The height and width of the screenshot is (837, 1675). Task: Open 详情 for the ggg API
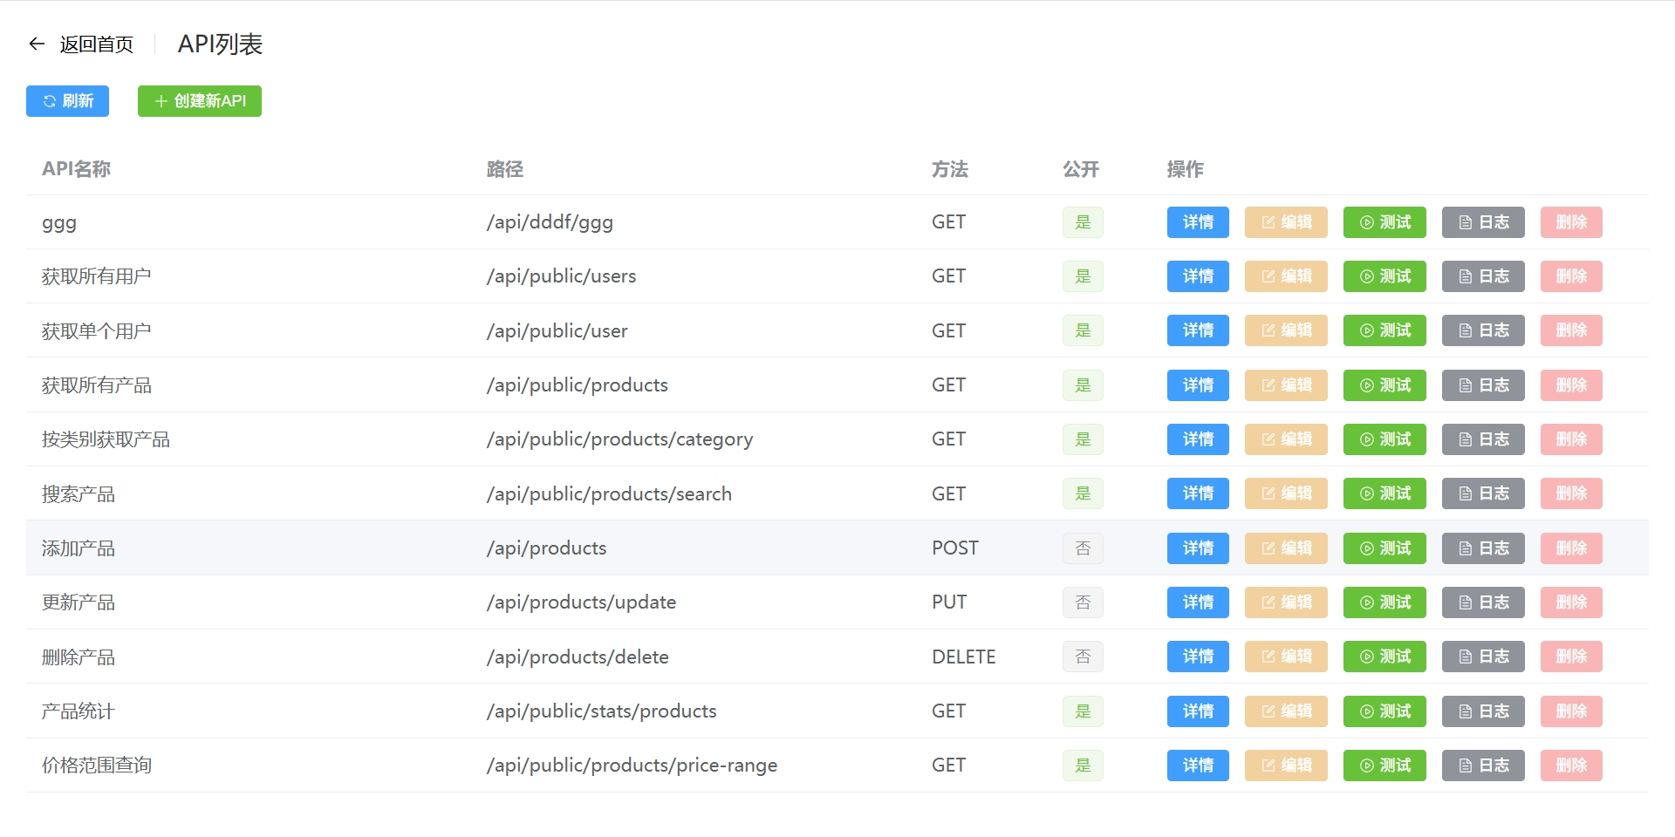[1198, 222]
